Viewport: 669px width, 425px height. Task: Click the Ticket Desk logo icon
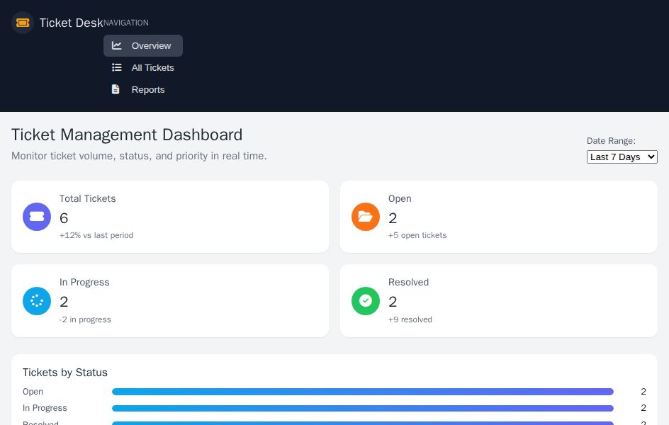[23, 23]
